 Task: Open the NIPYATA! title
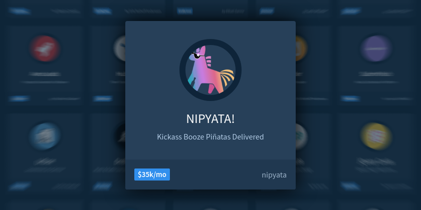(x=210, y=119)
